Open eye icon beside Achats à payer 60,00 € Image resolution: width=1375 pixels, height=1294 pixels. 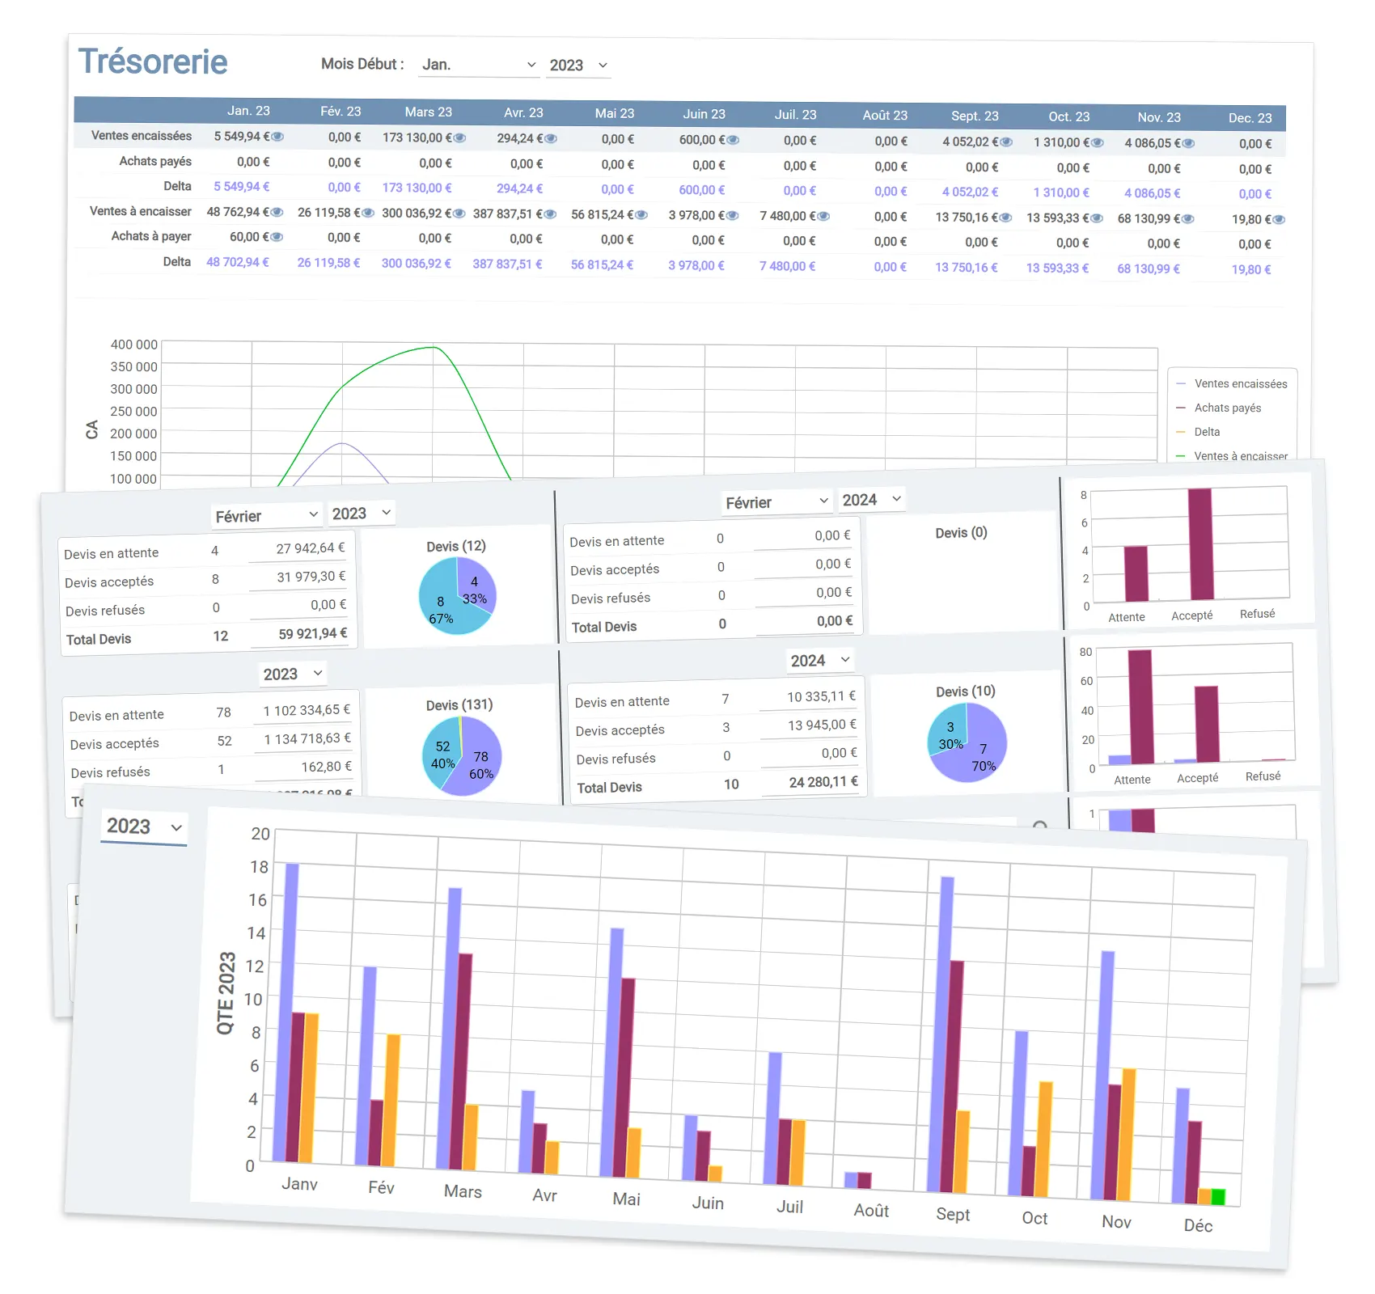[277, 237]
